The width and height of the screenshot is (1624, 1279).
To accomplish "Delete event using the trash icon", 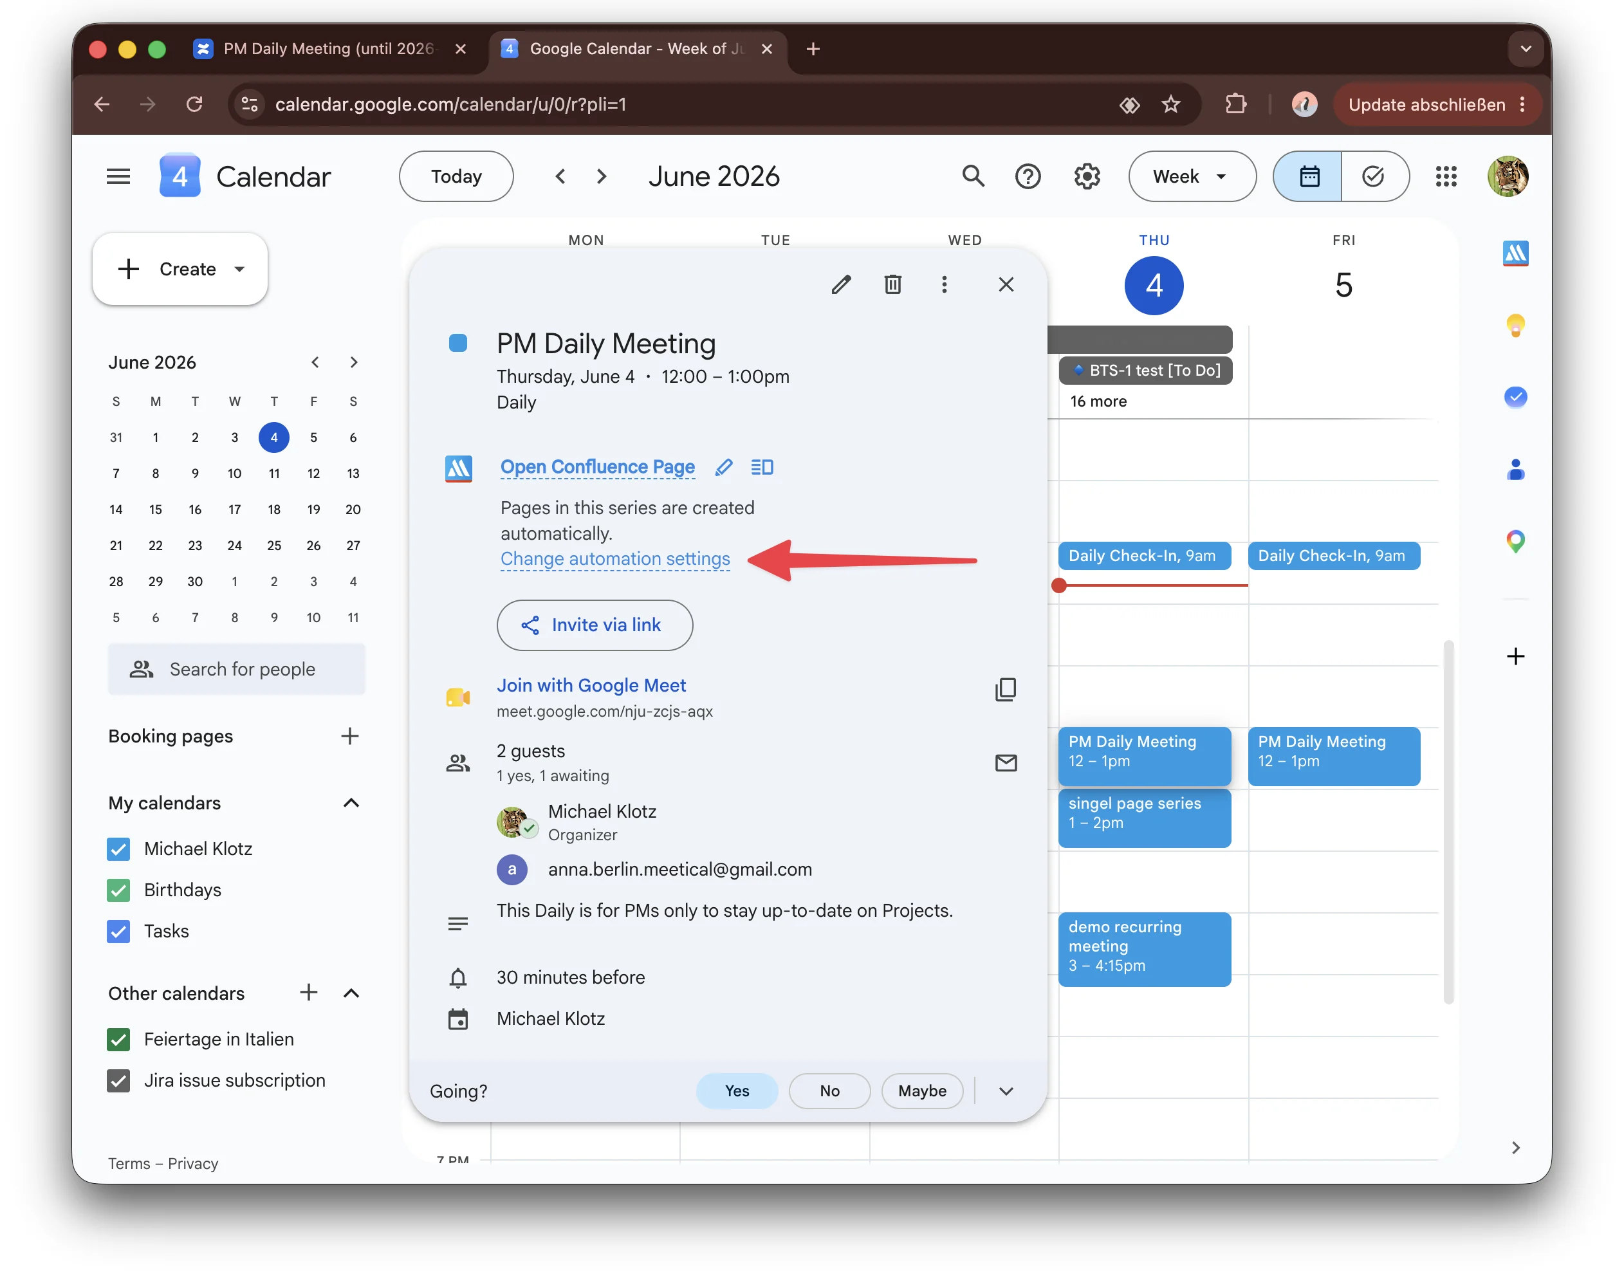I will 892,284.
